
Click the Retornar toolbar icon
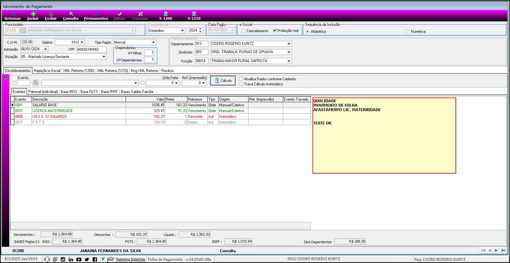(13, 14)
